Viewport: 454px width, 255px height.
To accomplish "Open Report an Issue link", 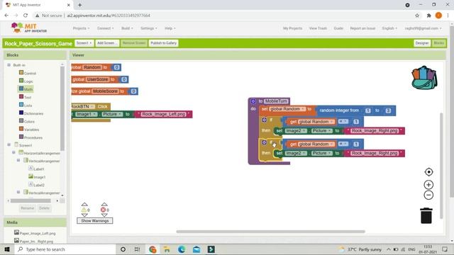I will 362,28.
